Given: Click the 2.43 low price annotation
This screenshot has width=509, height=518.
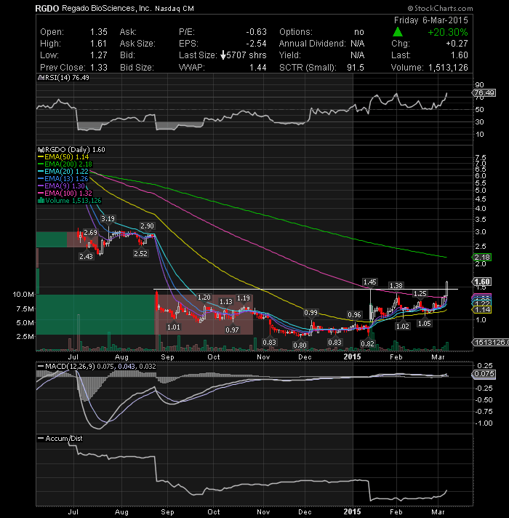Looking at the screenshot, I should 86,256.
